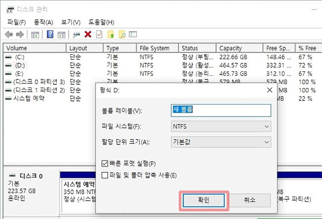The image size is (322, 219).
Task: Click the 223.57 GB label under 디스크 0
Action: pyautogui.click(x=22, y=191)
